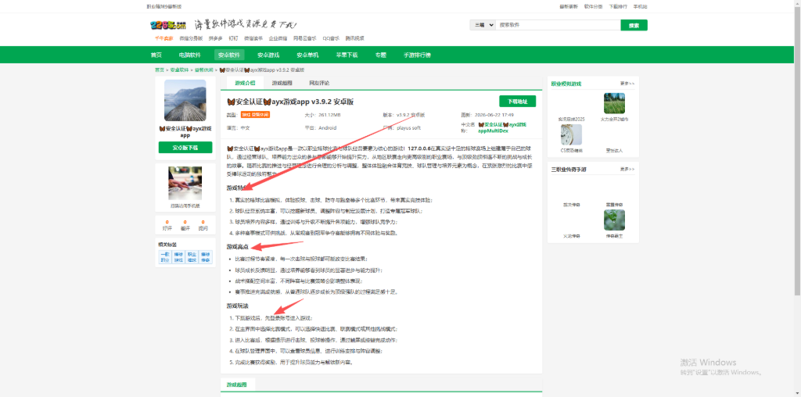Open 企业微信 hot keyword link
Screen dimensions: 801x397
pyautogui.click(x=278, y=38)
